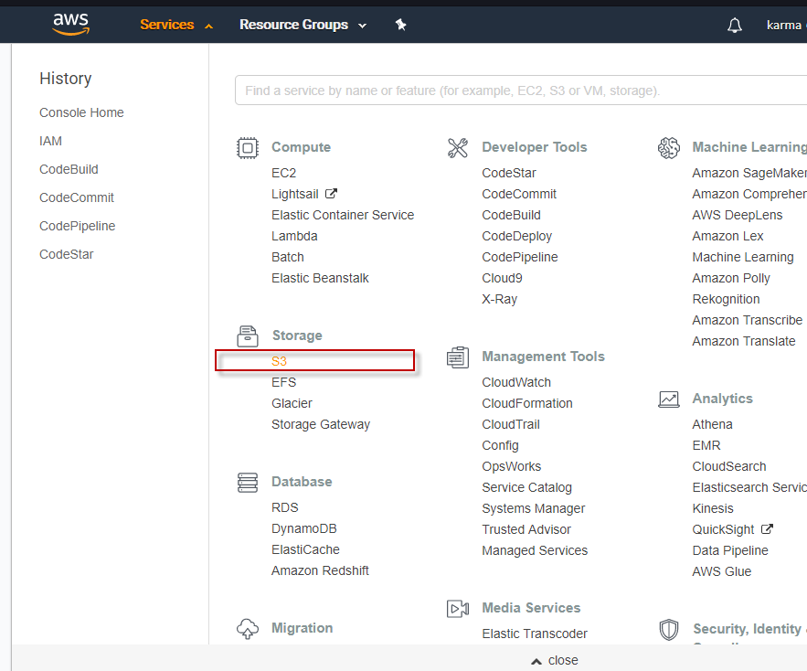Viewport: 807px width, 671px height.
Task: Open S3 under Storage
Action: [280, 361]
